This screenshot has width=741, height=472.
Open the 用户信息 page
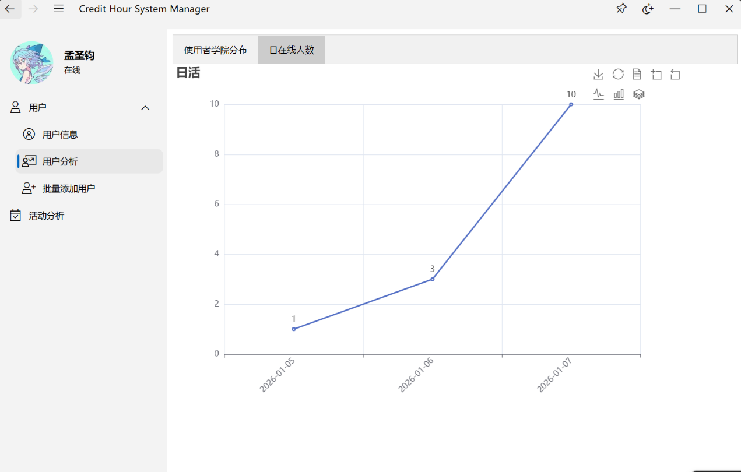pyautogui.click(x=59, y=135)
